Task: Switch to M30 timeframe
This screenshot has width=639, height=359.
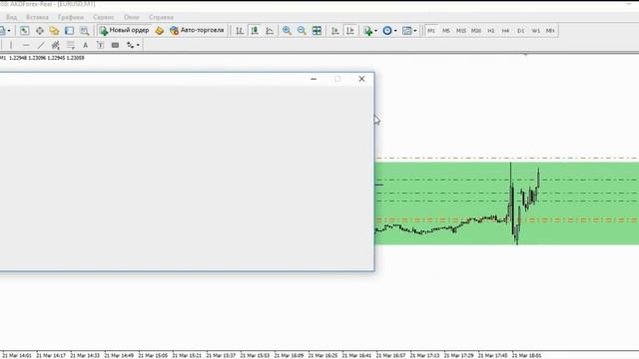Action: click(476, 31)
